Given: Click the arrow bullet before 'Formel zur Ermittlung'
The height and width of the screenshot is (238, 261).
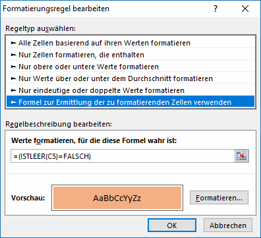Looking at the screenshot, I should [14, 102].
